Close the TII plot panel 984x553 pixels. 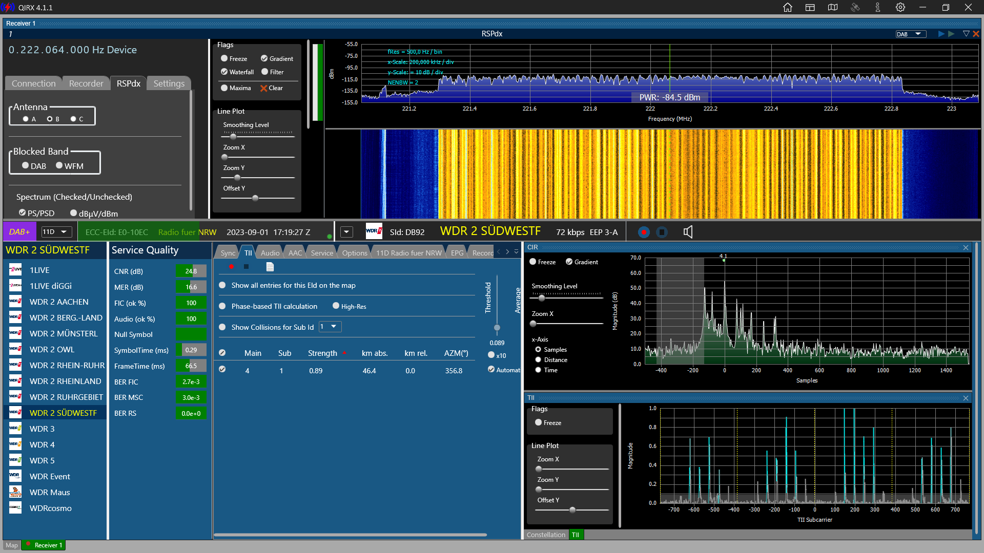pyautogui.click(x=966, y=398)
